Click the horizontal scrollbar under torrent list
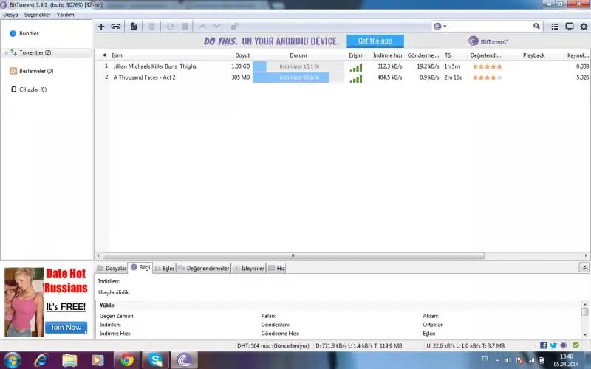The width and height of the screenshot is (591, 369). tap(295, 255)
